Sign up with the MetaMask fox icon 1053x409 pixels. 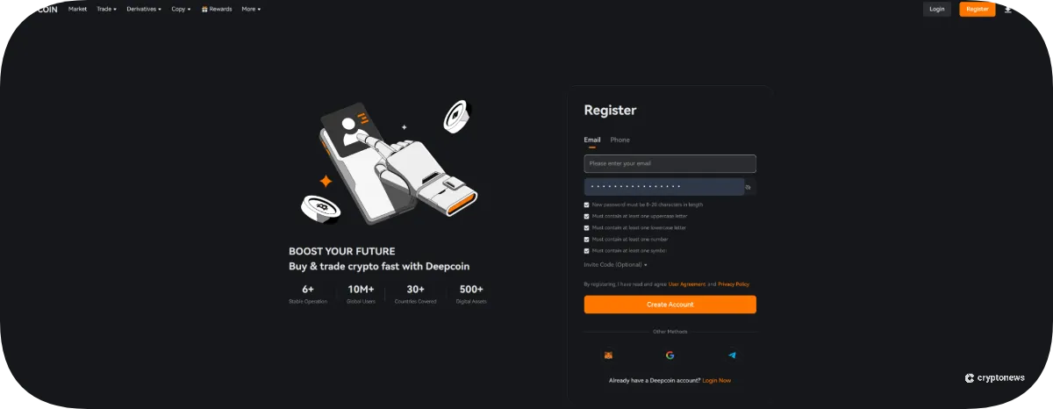[608, 355]
